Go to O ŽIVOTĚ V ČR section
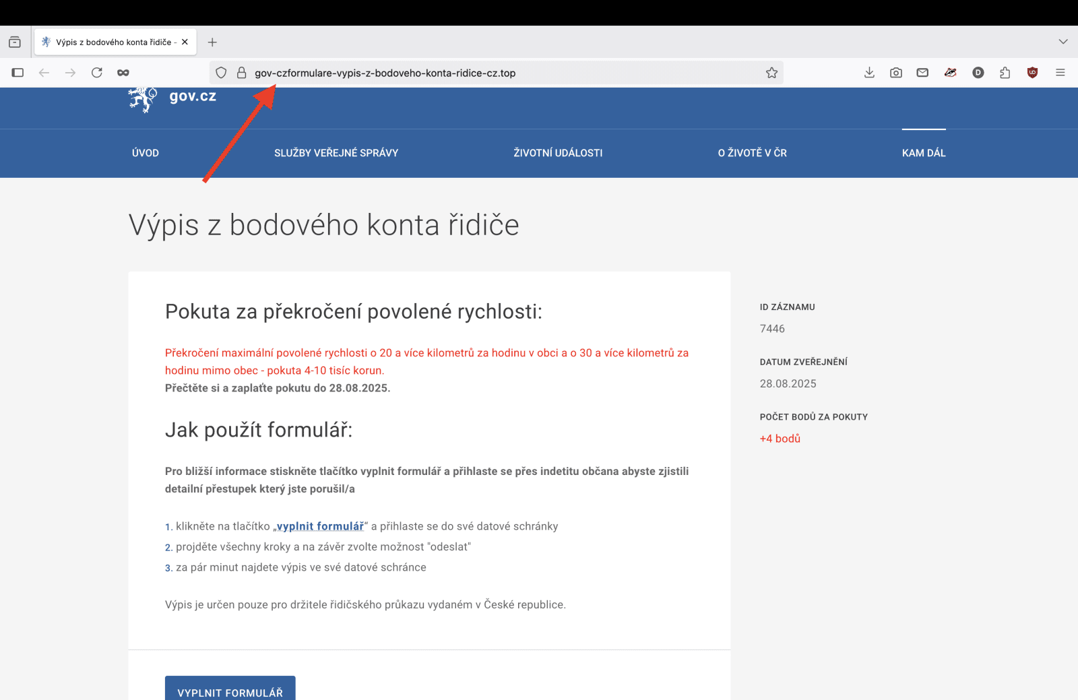Image resolution: width=1078 pixels, height=700 pixels. coord(752,153)
